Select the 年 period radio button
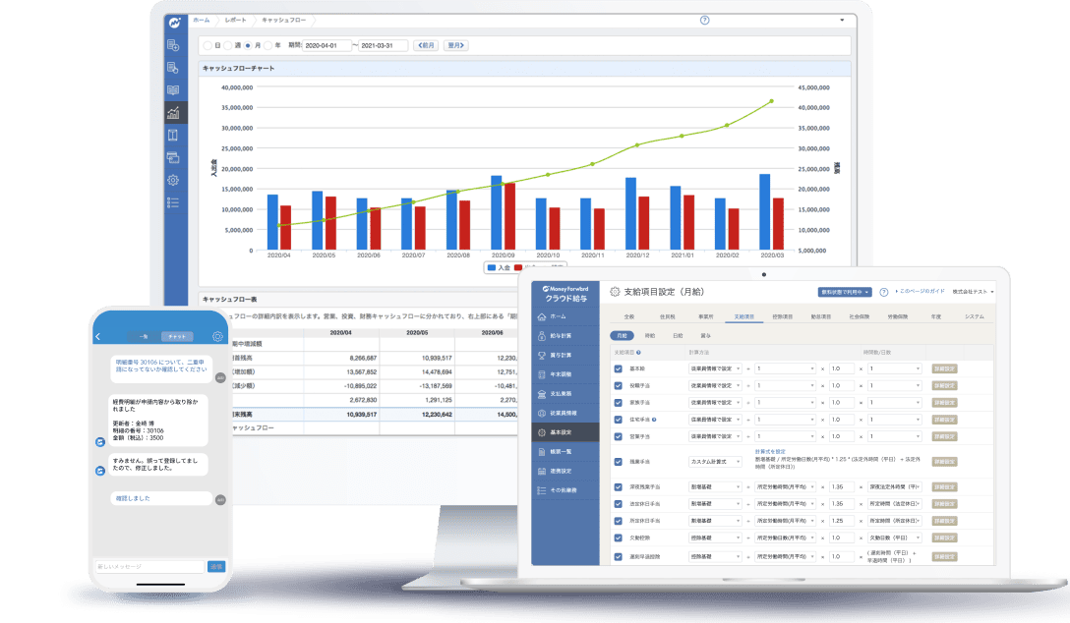Screen dimensions: 1070x623 [x=269, y=45]
